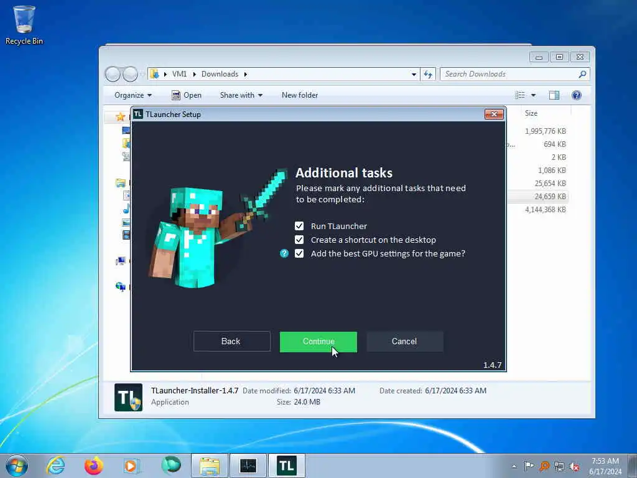Screen dimensions: 637x478
Task: Launch Internet Explorer from taskbar
Action: click(x=55, y=466)
